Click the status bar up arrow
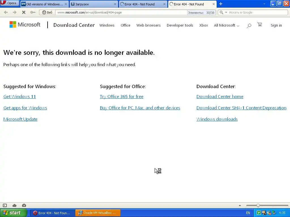Screen dimensions: 290x217 [240, 205]
